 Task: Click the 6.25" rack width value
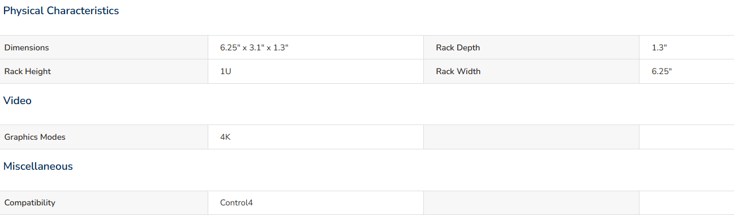point(662,71)
